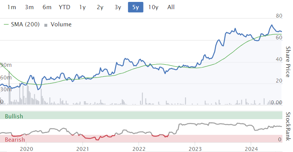The height and width of the screenshot is (152, 293).
Task: Click the 2021 x-axis label
Action: click(x=82, y=149)
